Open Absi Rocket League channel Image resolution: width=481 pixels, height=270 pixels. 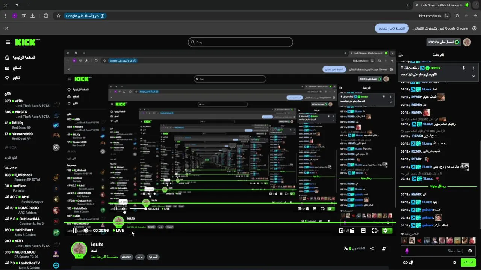(32, 199)
